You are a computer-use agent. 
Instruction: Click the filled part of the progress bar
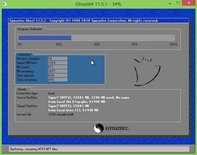click(44, 38)
